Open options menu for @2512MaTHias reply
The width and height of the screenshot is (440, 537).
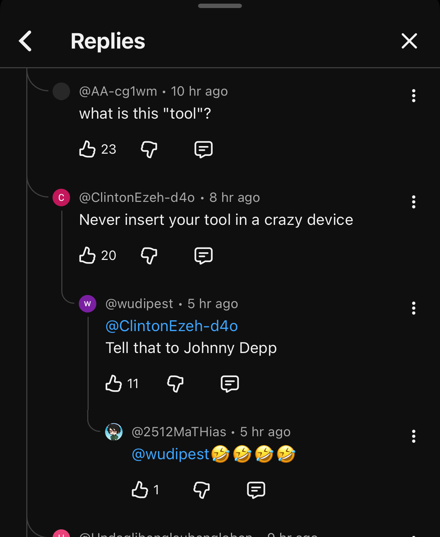point(413,436)
